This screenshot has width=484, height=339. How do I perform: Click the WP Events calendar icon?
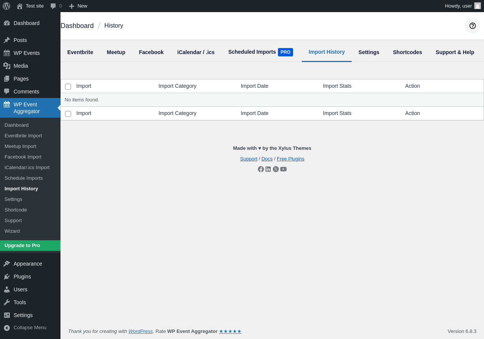[7, 53]
